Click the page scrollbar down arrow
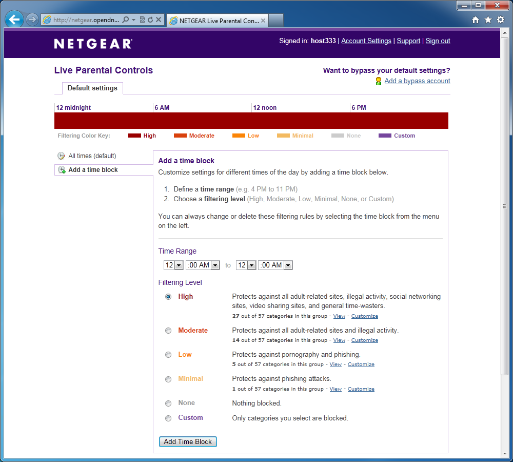Image resolution: width=513 pixels, height=462 pixels. click(504, 454)
